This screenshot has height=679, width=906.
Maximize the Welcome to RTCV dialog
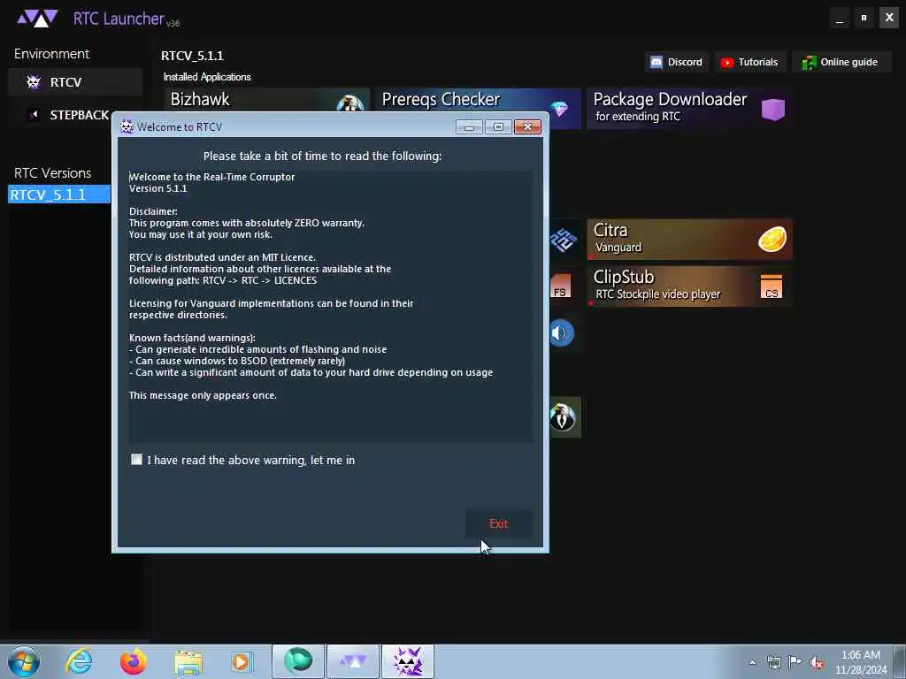coord(499,127)
